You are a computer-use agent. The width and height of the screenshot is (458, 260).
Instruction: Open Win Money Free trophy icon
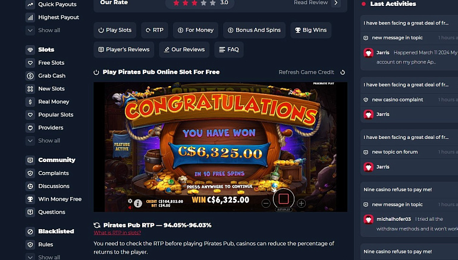[x=30, y=199]
